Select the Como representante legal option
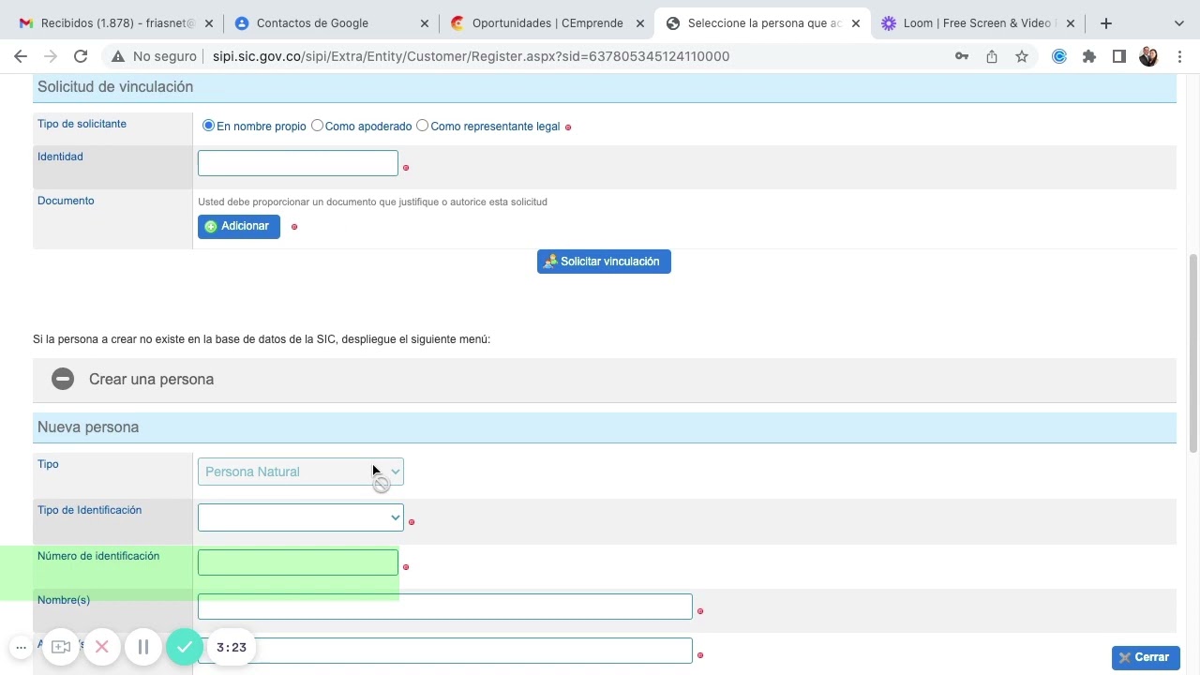The image size is (1200, 675). point(423,126)
